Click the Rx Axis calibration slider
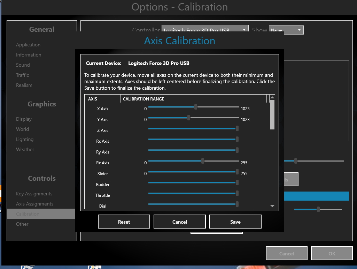The height and width of the screenshot is (269, 357). (194, 139)
